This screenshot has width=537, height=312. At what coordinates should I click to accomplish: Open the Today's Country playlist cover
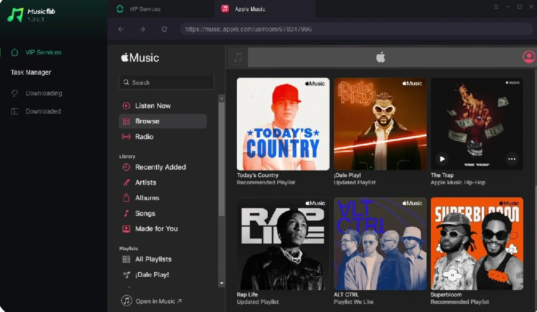click(283, 124)
